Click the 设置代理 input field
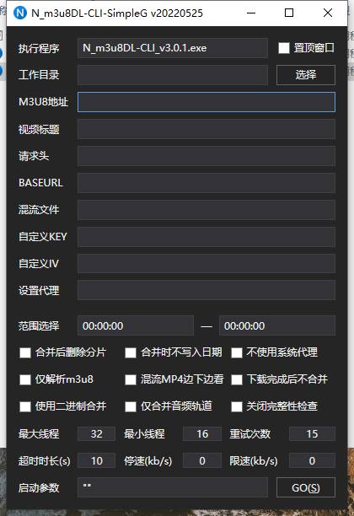This screenshot has width=354, height=516. point(206,290)
